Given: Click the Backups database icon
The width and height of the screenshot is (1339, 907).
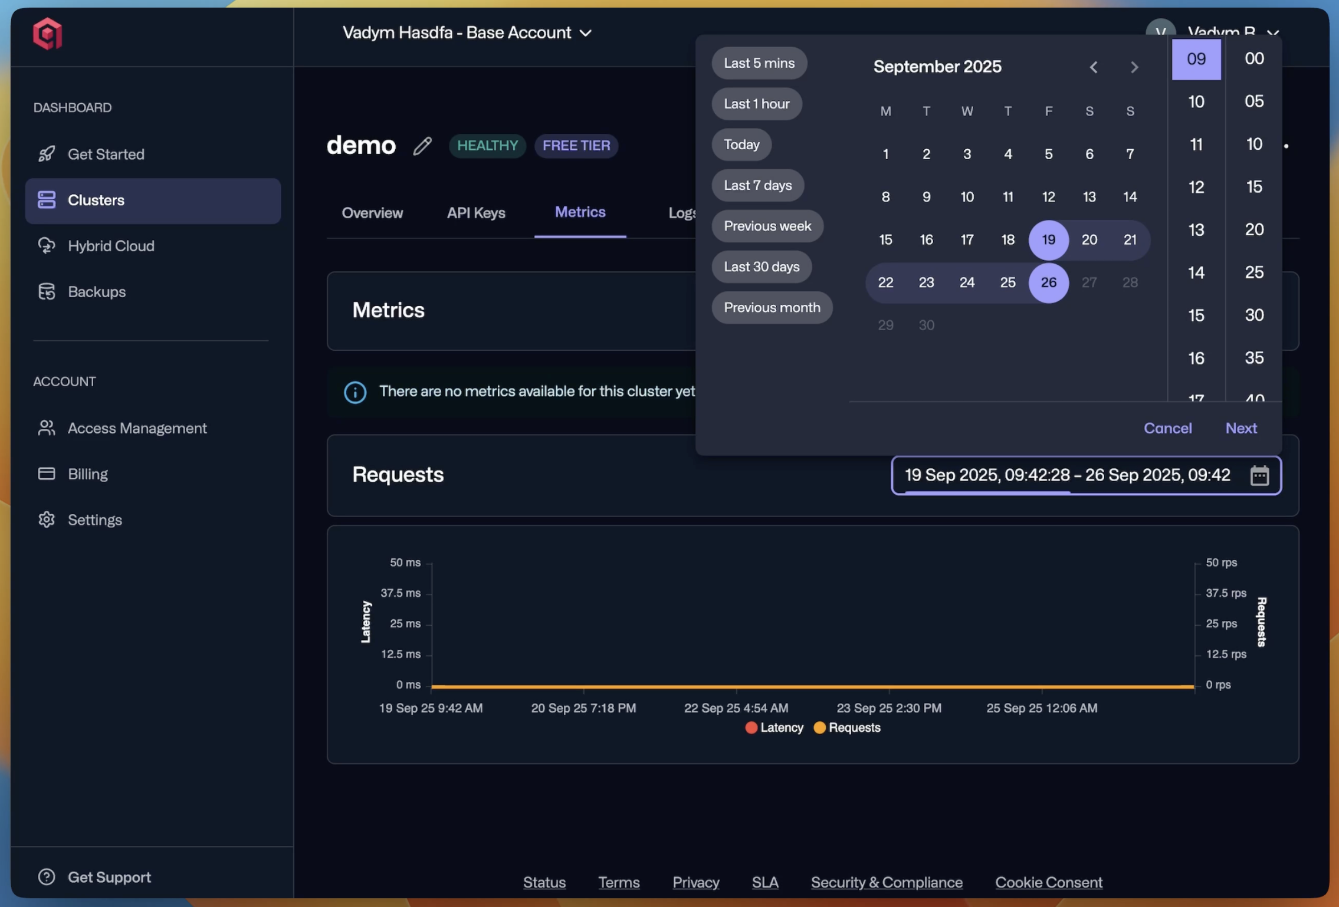Looking at the screenshot, I should pos(47,291).
